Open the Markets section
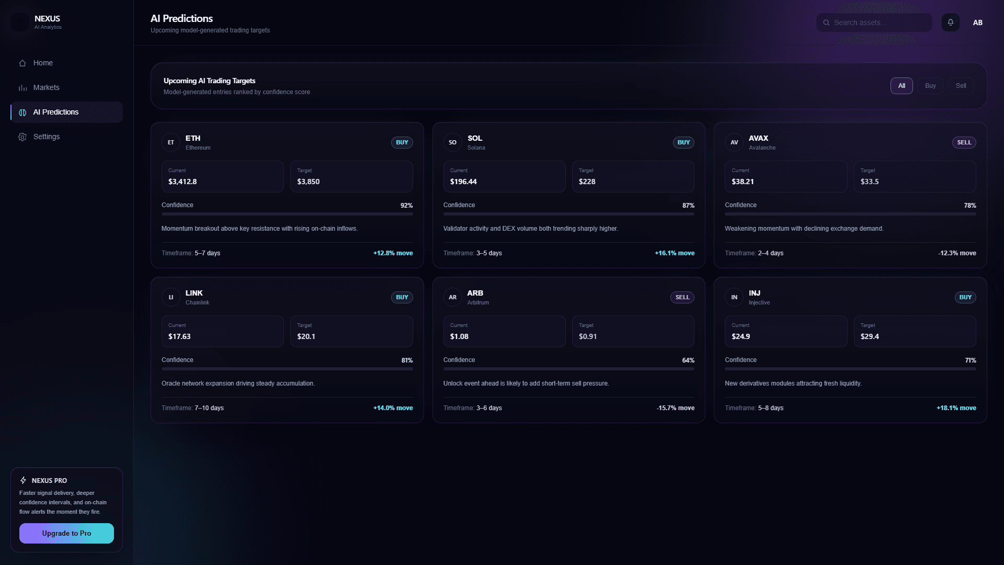 66,87
